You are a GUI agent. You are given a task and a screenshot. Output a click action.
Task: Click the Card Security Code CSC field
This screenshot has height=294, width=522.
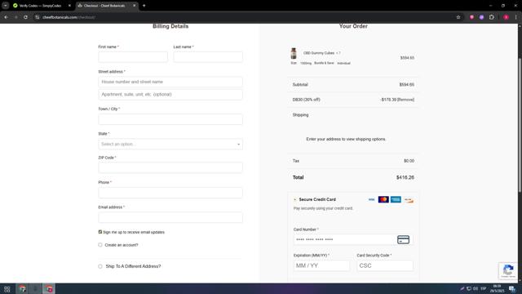tap(385, 265)
